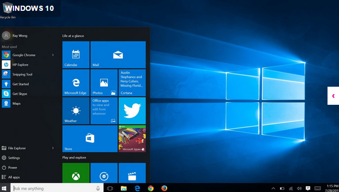The height and width of the screenshot is (192, 339).
Task: Launch Snipping Tool from Most used
Action: pyautogui.click(x=22, y=74)
